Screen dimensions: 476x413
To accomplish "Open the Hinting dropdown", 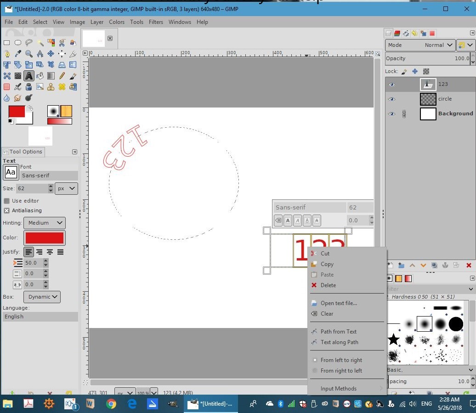I will [45, 223].
